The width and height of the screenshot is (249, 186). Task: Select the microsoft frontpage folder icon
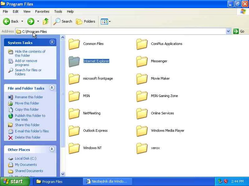(74, 79)
